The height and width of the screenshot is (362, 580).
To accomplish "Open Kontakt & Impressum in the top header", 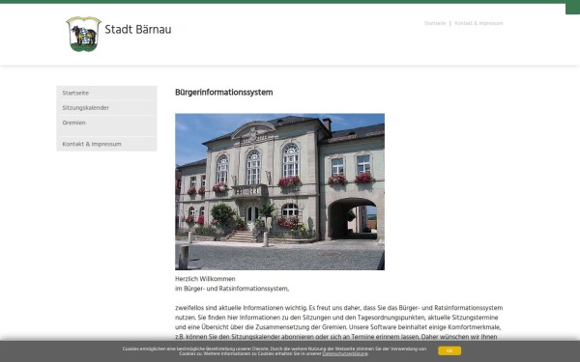I will tap(478, 23).
